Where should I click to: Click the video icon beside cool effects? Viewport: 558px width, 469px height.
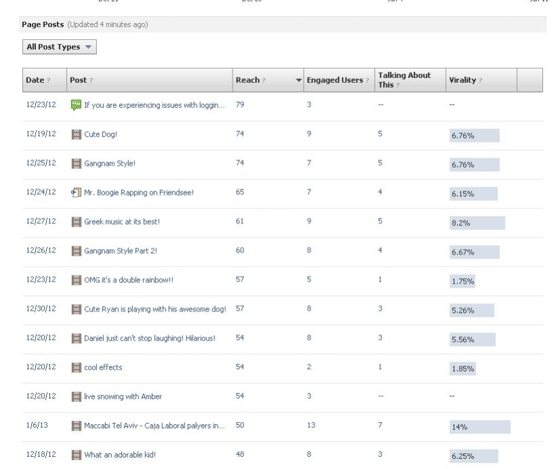coord(76,367)
